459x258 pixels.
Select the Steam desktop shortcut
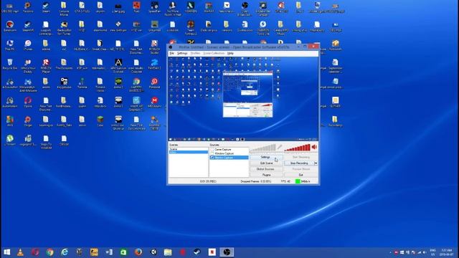tap(46, 7)
